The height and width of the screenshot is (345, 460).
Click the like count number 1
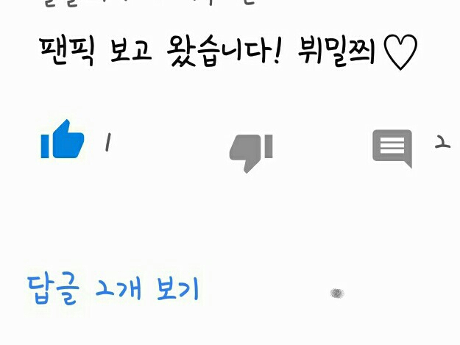pyautogui.click(x=108, y=142)
